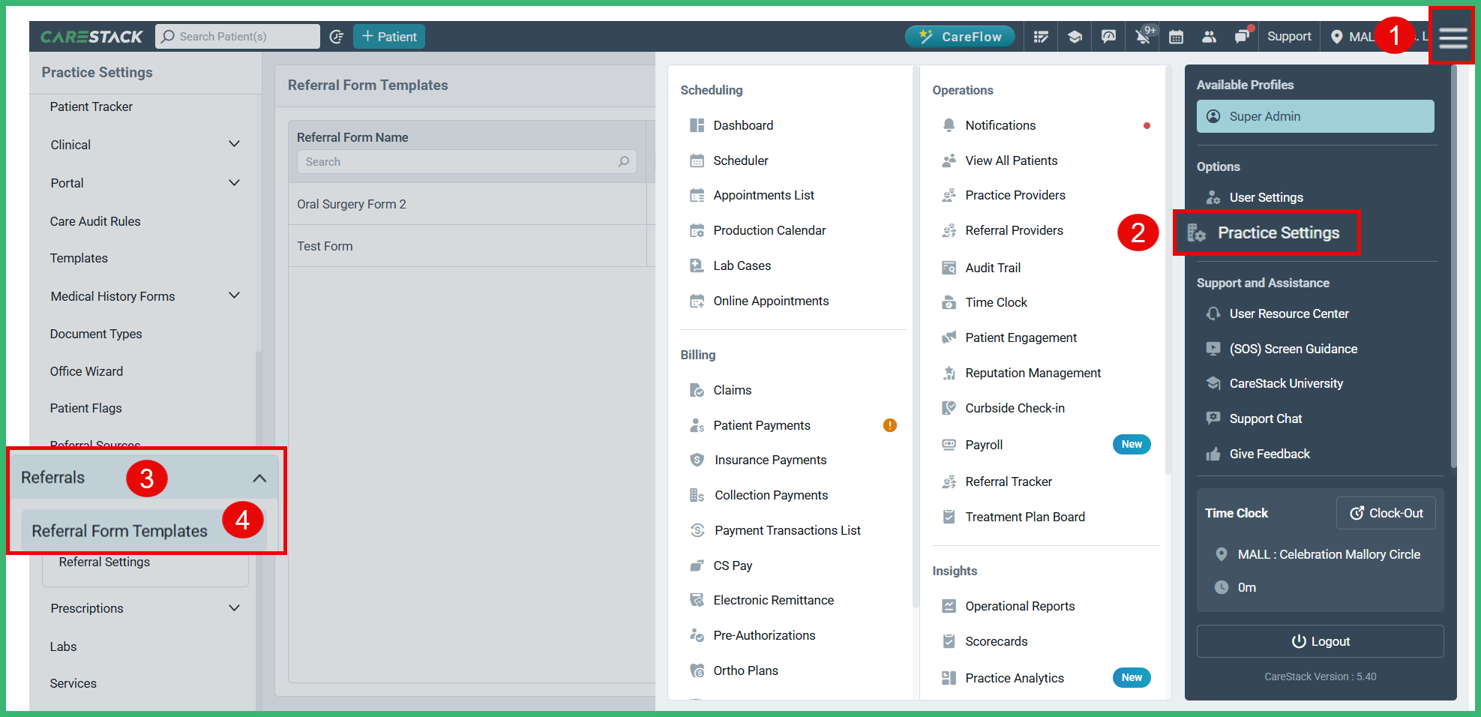The width and height of the screenshot is (1481, 717).
Task: Collapse the Referrals section
Action: tap(259, 478)
